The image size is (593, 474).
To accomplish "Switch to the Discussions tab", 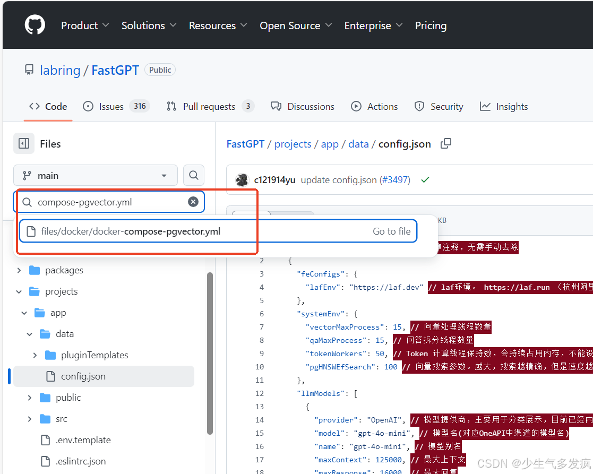I will pos(303,107).
